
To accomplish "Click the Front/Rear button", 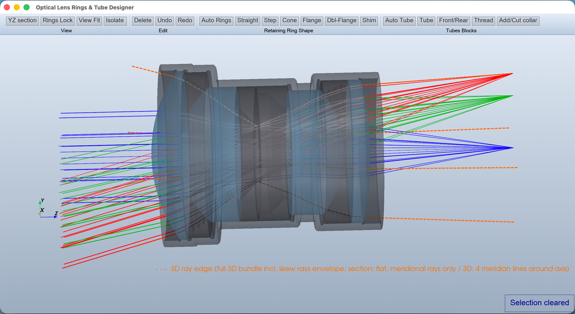I will (x=453, y=21).
